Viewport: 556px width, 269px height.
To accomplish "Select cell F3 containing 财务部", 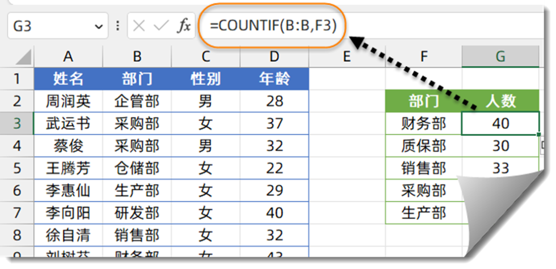I will pos(423,123).
